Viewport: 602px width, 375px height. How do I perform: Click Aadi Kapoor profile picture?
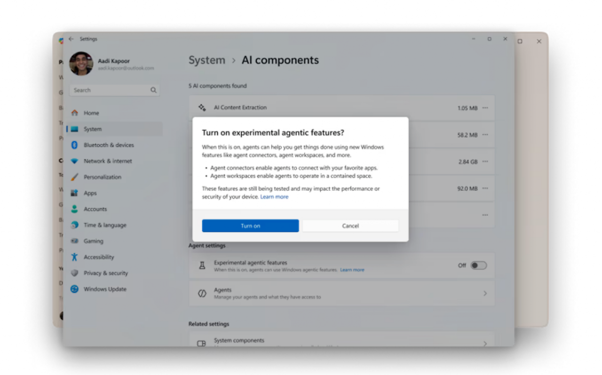pyautogui.click(x=81, y=63)
